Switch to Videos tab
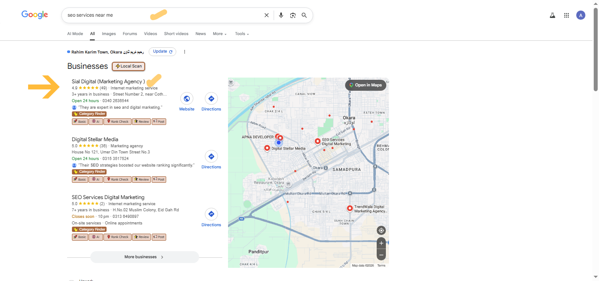The image size is (599, 281). pos(150,34)
